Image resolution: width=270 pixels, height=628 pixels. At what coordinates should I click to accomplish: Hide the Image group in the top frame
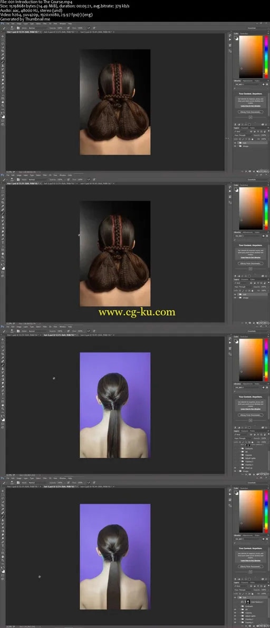(235, 146)
